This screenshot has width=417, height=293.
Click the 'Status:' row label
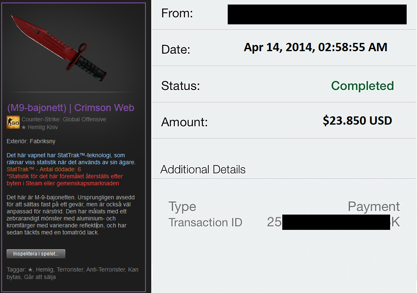tap(181, 86)
